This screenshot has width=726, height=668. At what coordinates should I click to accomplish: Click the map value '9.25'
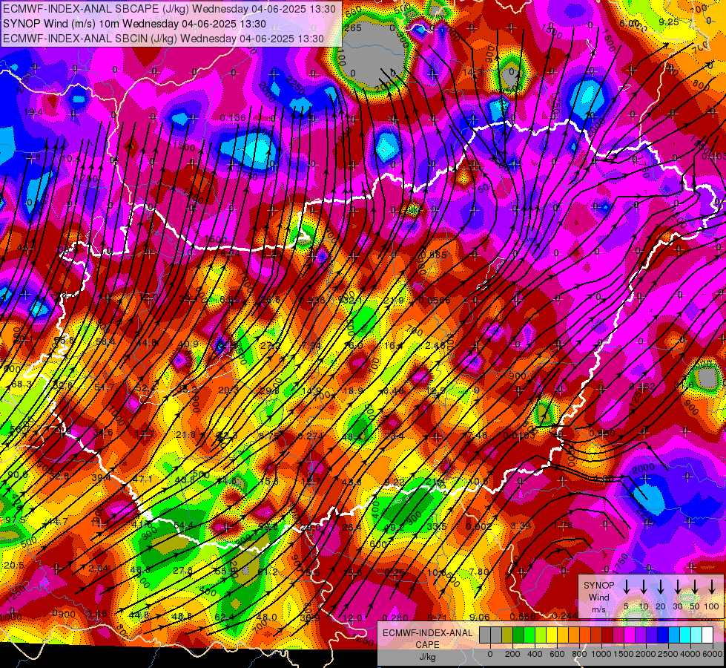coord(669,22)
